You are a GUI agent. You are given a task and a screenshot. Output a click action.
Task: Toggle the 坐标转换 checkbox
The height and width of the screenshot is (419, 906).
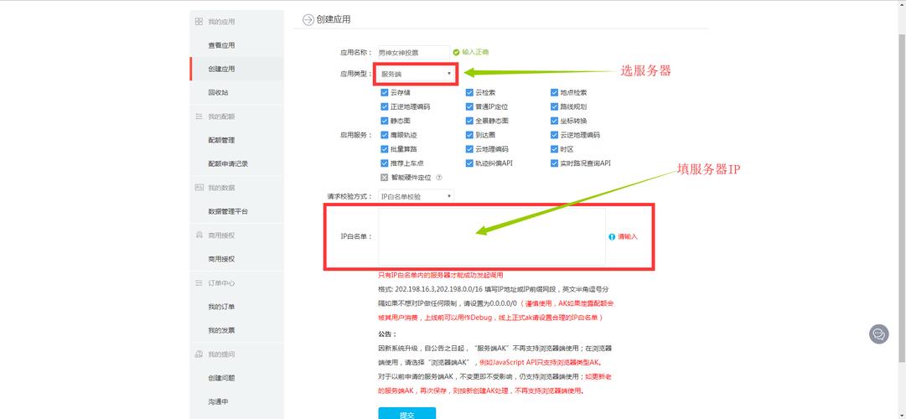point(555,121)
